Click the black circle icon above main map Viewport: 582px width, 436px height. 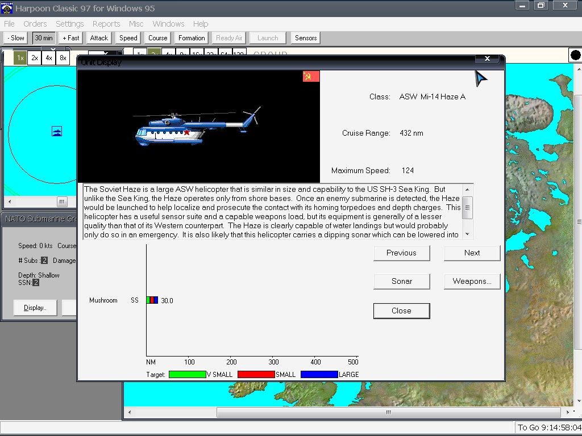575,55
